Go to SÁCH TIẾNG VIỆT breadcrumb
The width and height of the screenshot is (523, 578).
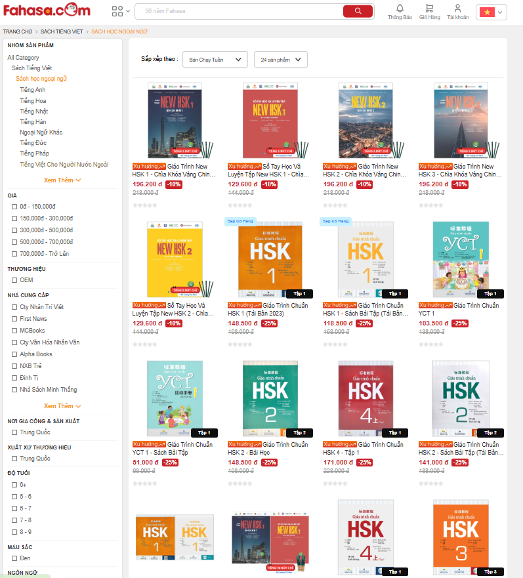point(62,31)
